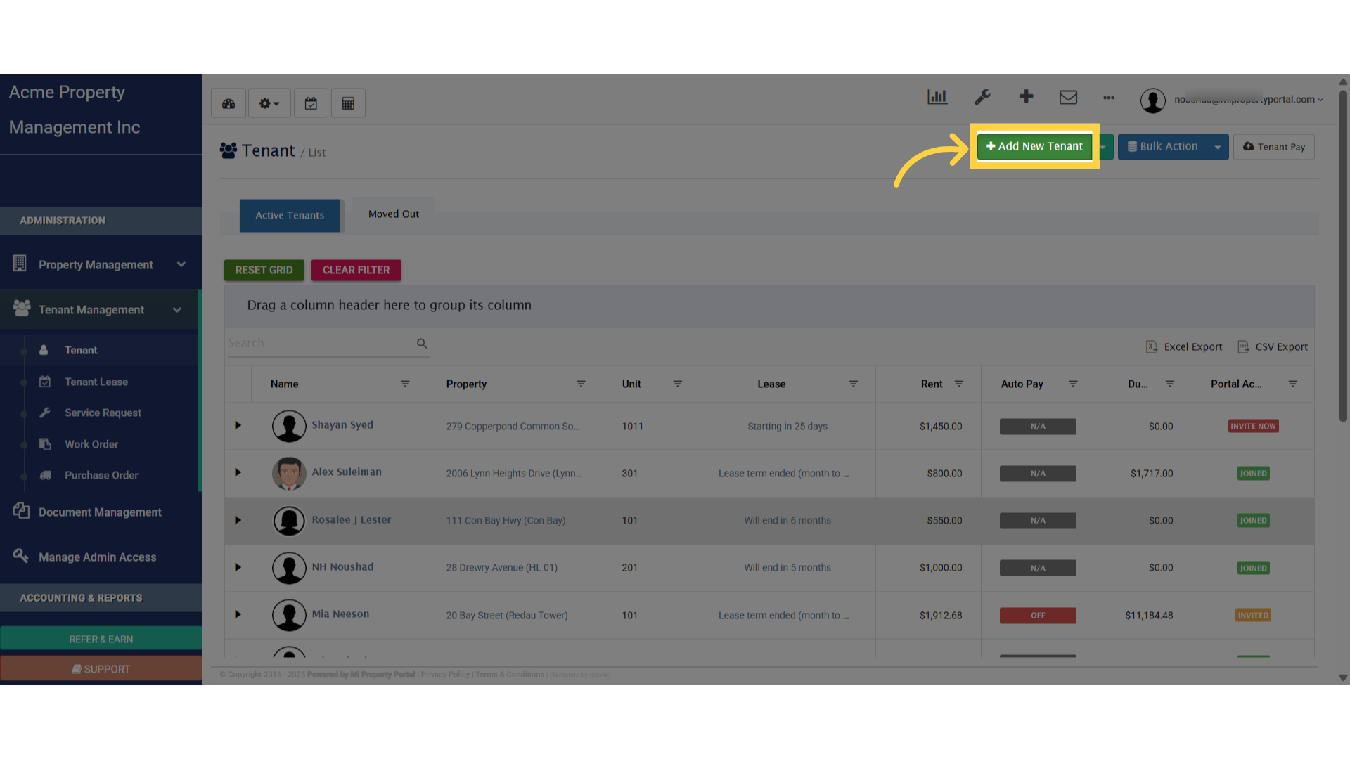
Task: Expand Rosalee J Lester's row details
Action: tap(237, 520)
